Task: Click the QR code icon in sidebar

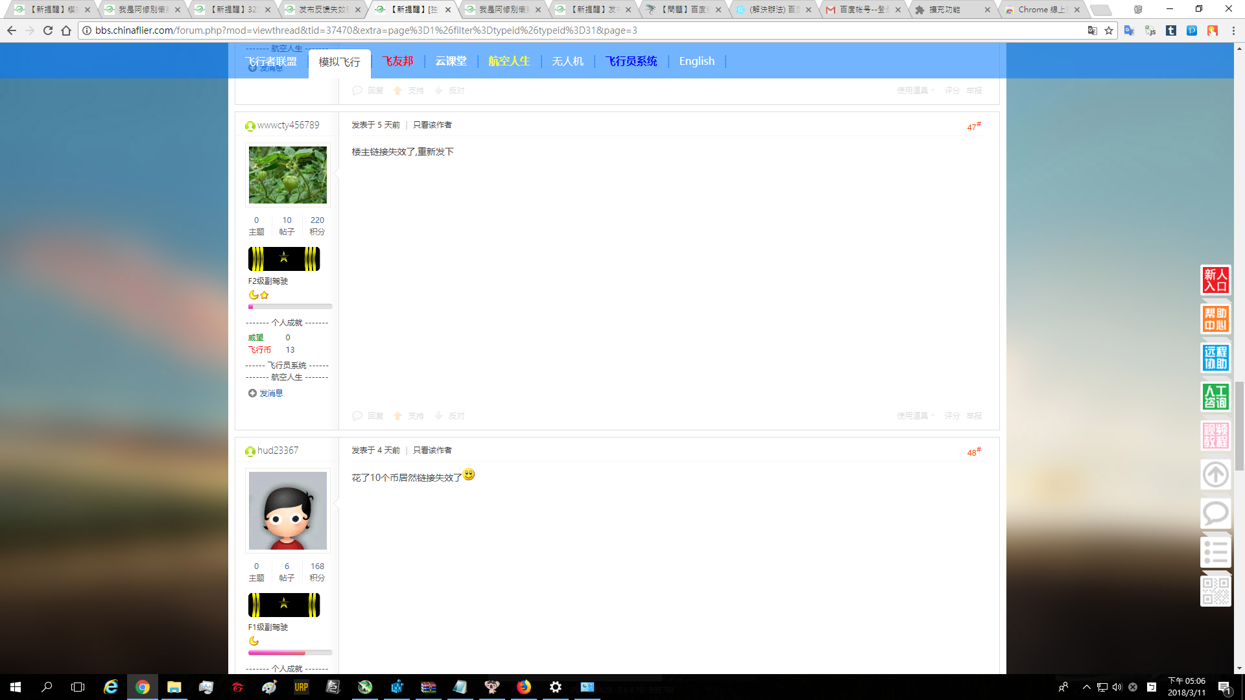Action: coord(1216,591)
